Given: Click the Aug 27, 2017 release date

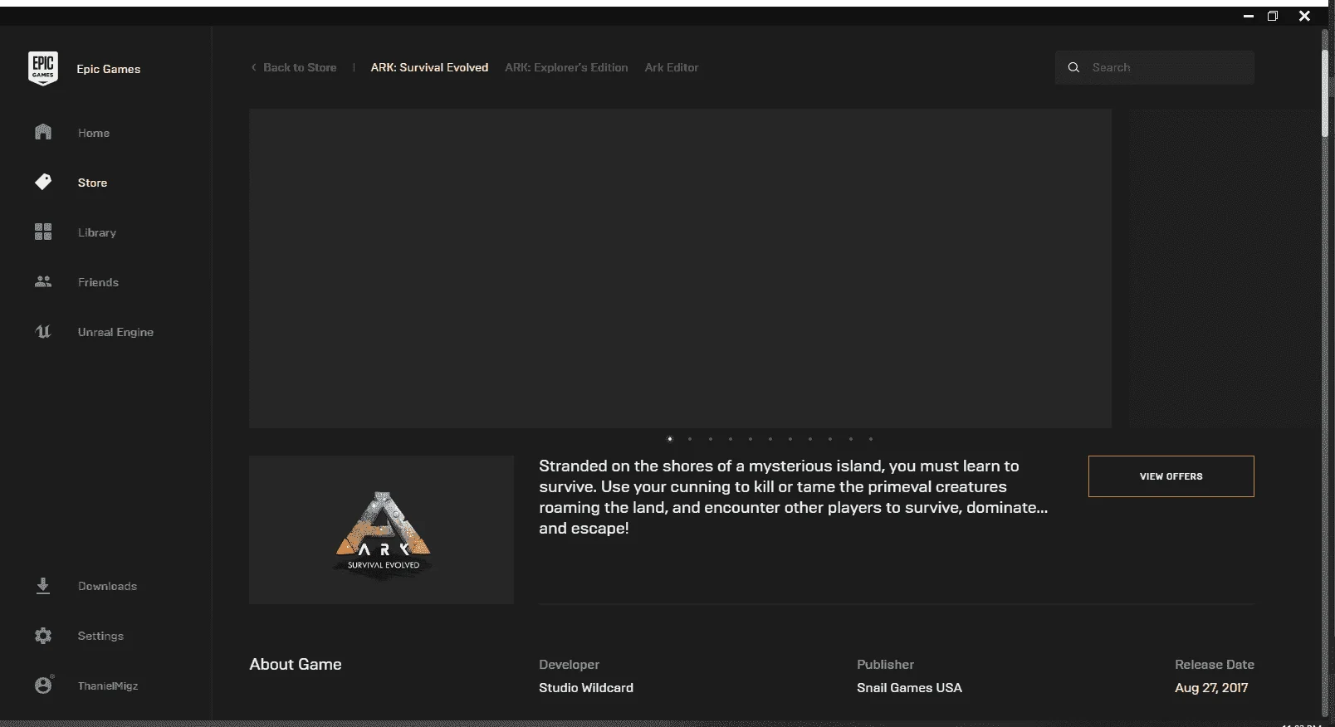Looking at the screenshot, I should 1211,687.
